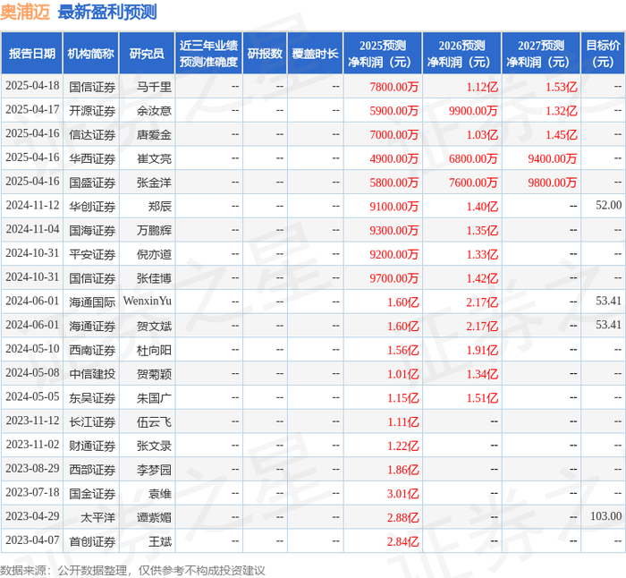This screenshot has width=626, height=578.
Task: Select the 海通证券 institution cell
Action: point(92,327)
